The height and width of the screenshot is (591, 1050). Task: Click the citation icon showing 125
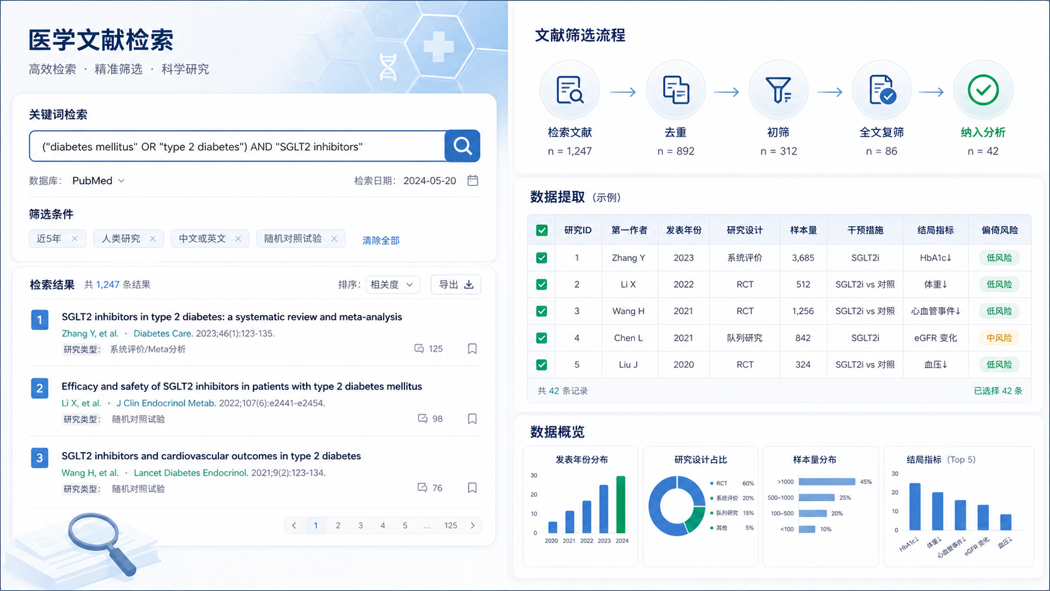coord(419,349)
